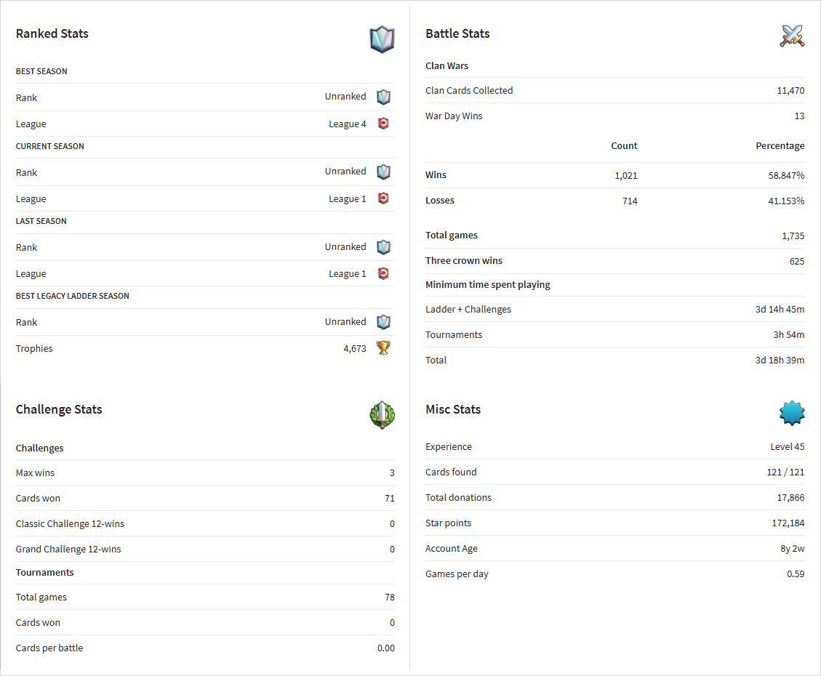Image resolution: width=821 pixels, height=676 pixels.
Task: Select the Wins percentage value 58.847%
Action: click(786, 175)
